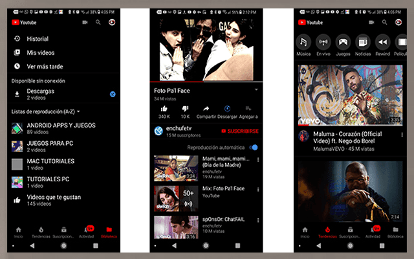Tap the Descargar download icon under video

228,109
